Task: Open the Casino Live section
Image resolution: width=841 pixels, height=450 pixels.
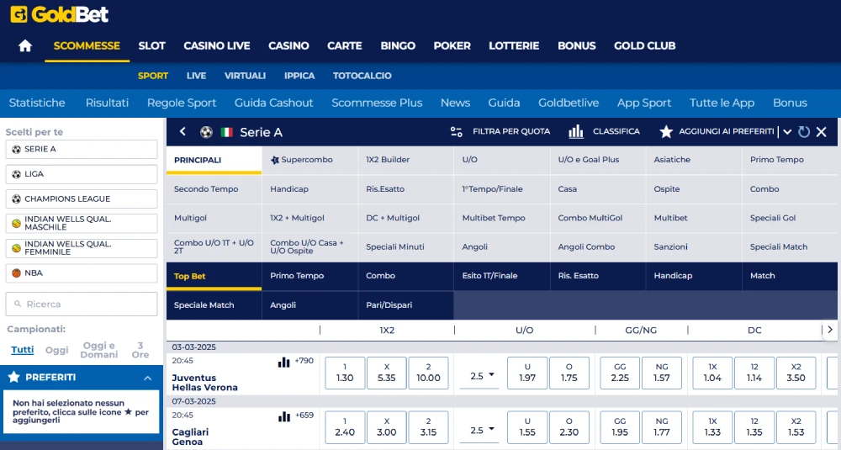Action: pos(217,46)
